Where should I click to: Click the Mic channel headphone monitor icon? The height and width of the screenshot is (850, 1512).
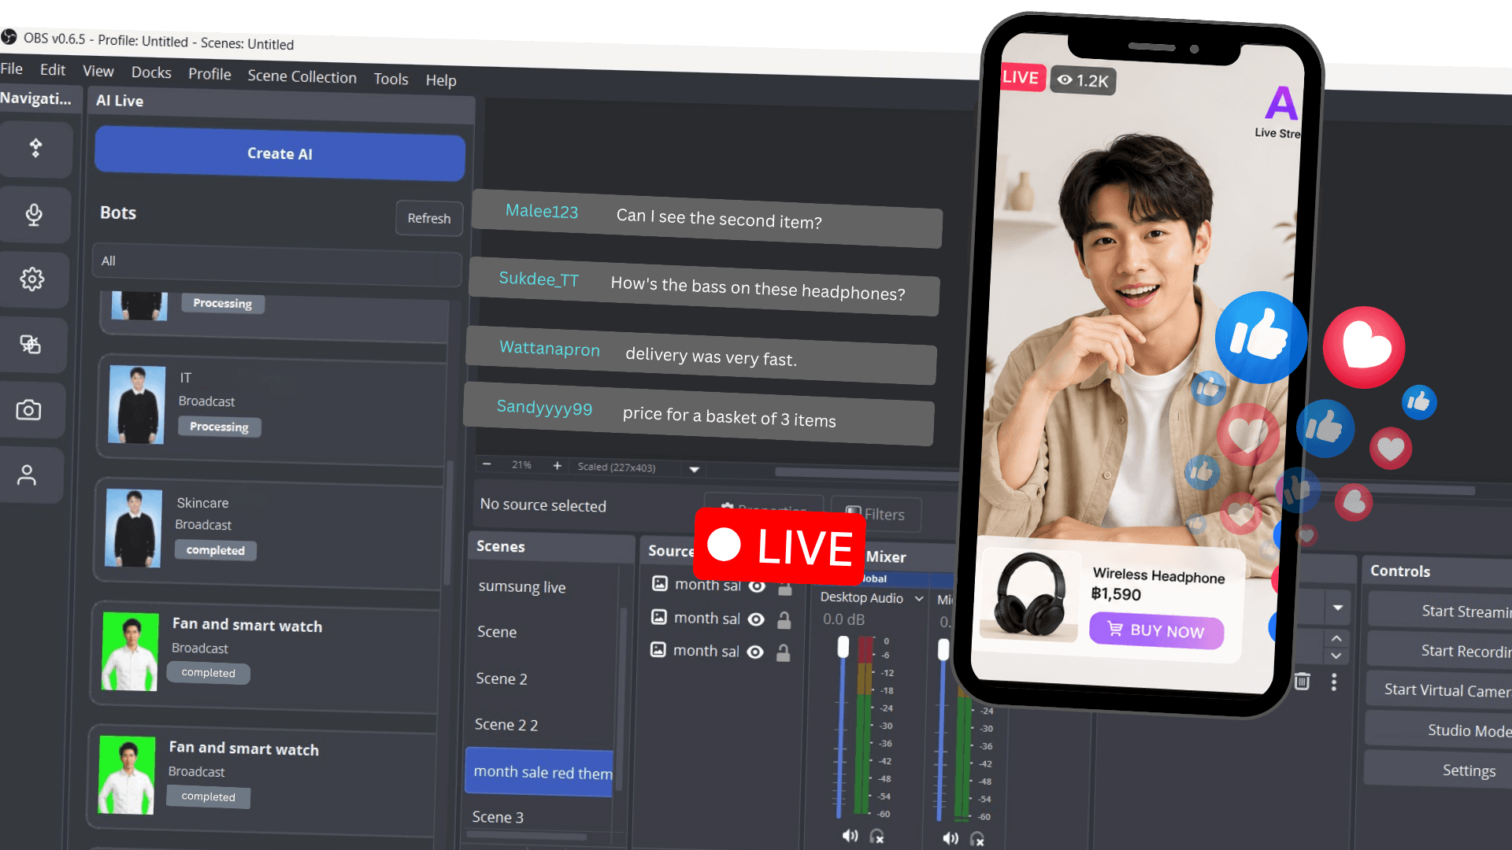click(977, 839)
